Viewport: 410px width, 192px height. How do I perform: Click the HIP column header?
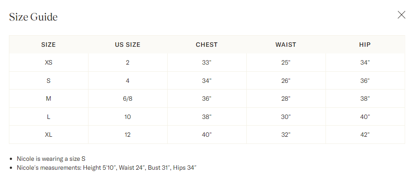pyautogui.click(x=365, y=45)
